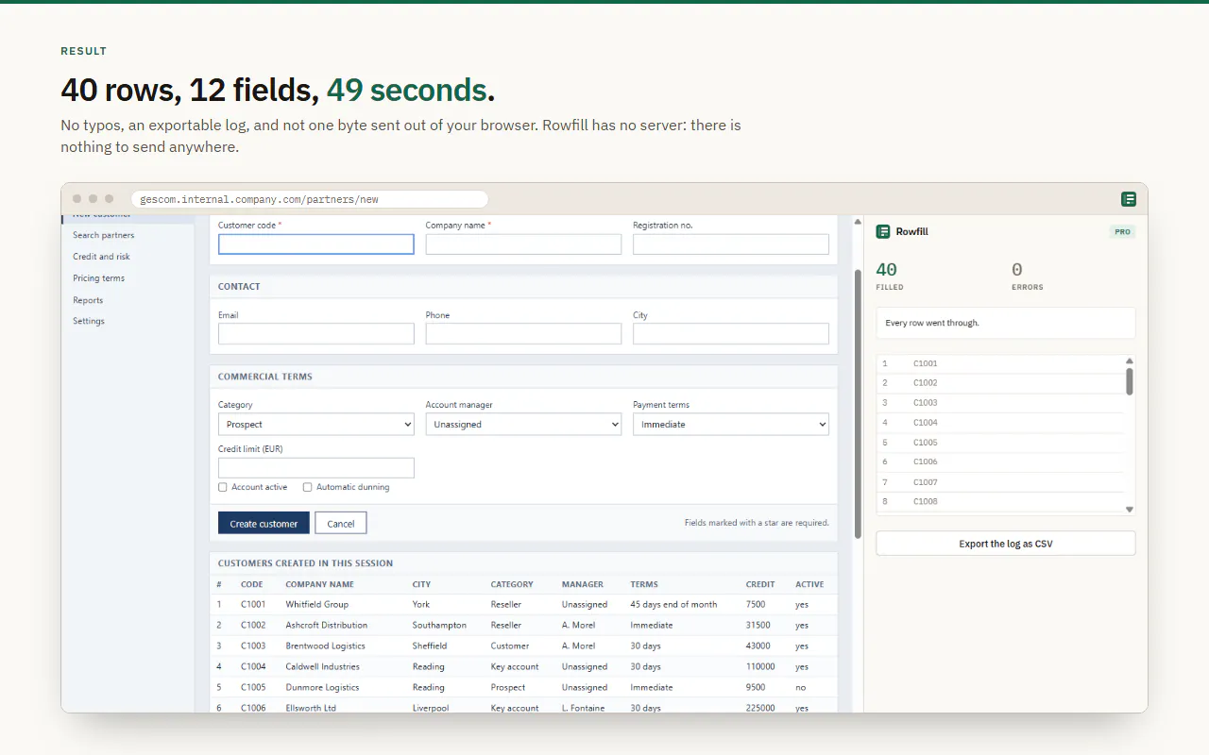Viewport: 1209px width, 755px height.
Task: Click '45 days end of month' terms cell
Action: (673, 604)
